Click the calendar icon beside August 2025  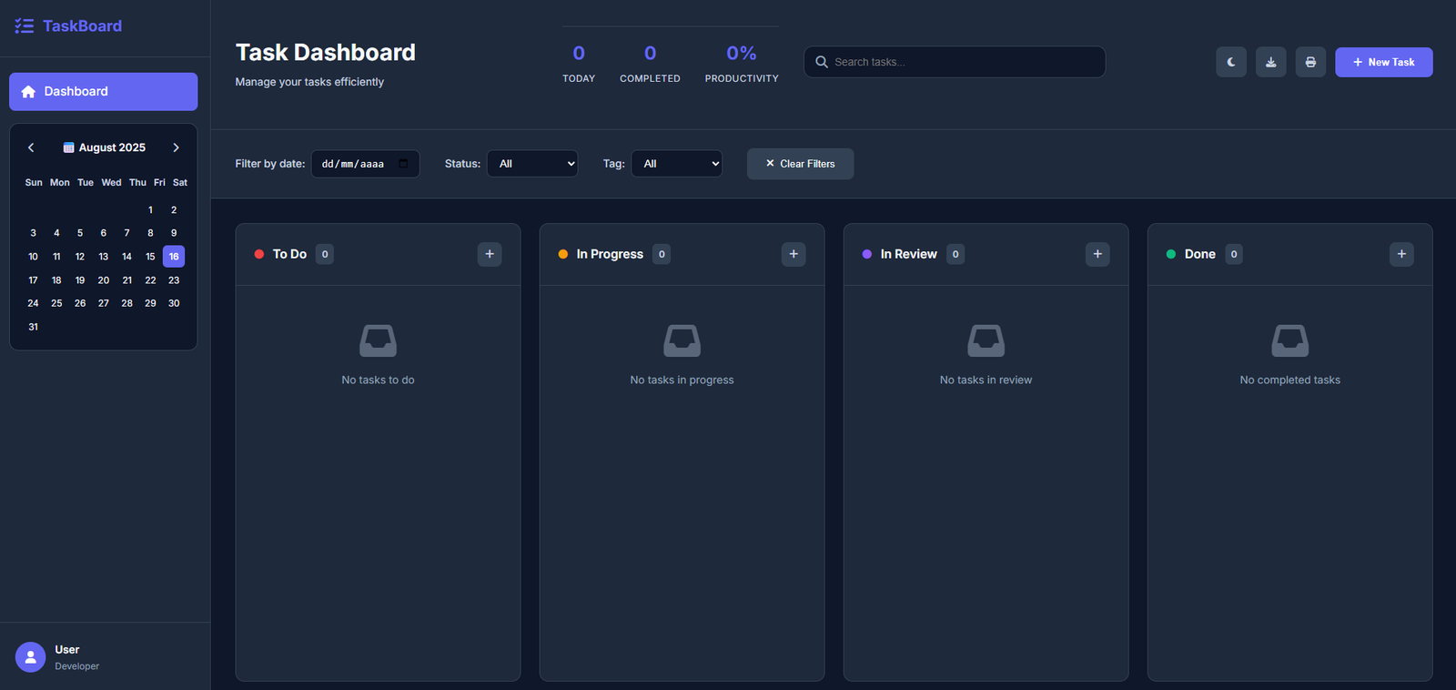68,147
